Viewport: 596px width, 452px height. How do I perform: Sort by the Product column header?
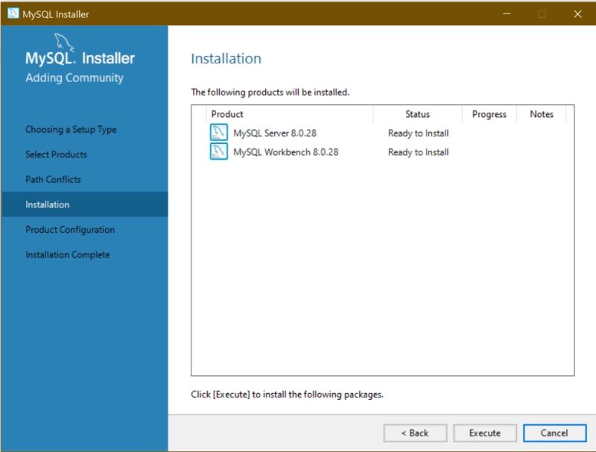227,114
